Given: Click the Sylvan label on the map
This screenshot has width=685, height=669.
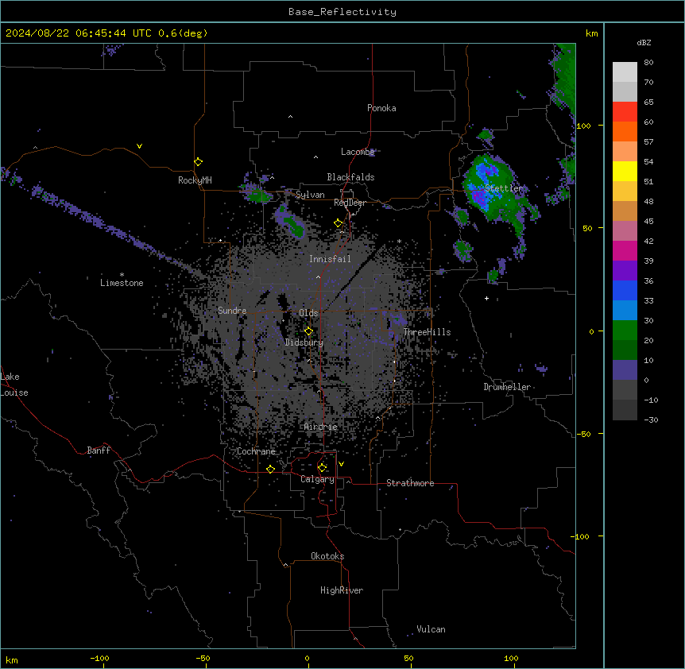Looking at the screenshot, I should tap(310, 195).
